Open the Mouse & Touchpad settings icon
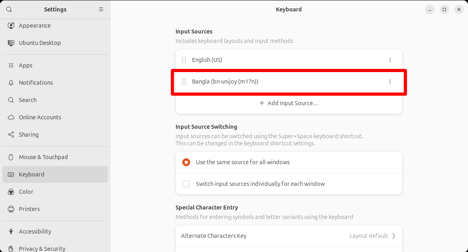This screenshot has height=252, width=468. pos(11,157)
